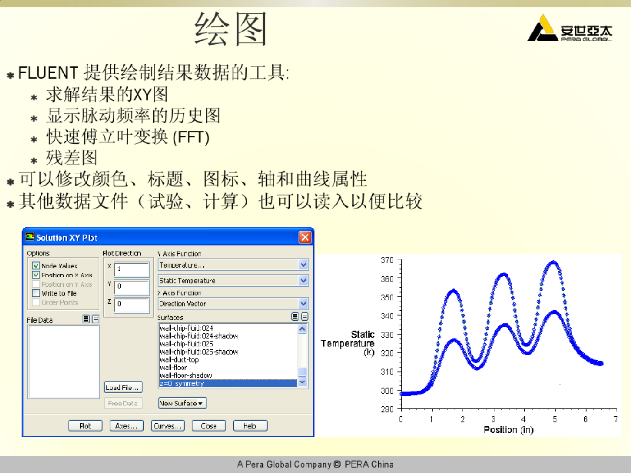
Task: Click Surfaces list scroll up arrow
Action: 302,329
